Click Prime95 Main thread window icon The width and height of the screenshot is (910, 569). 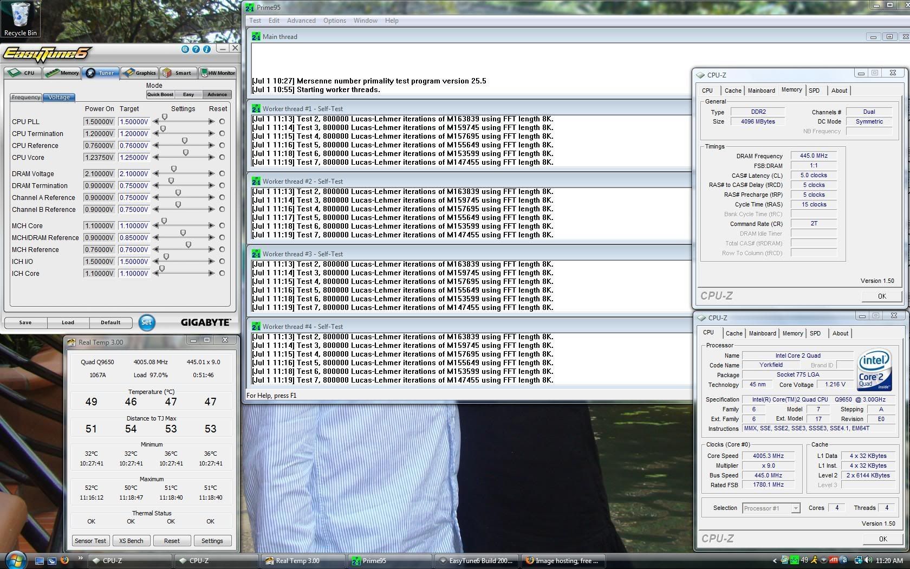point(256,37)
